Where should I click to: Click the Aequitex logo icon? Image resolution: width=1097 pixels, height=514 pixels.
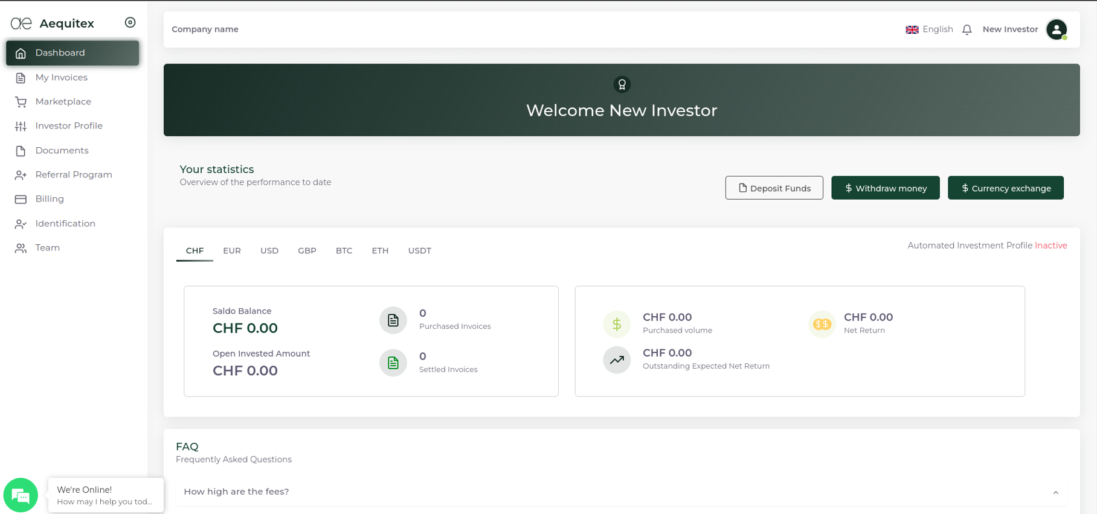(x=21, y=24)
